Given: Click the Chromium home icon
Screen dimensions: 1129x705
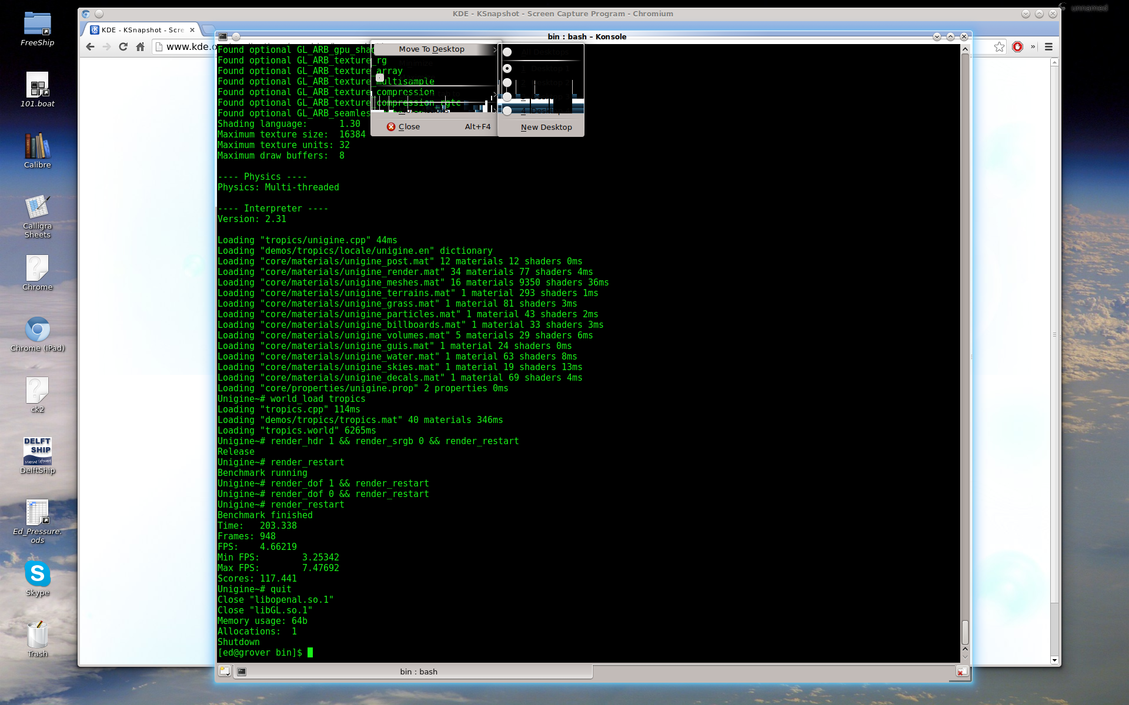Looking at the screenshot, I should pos(140,47).
